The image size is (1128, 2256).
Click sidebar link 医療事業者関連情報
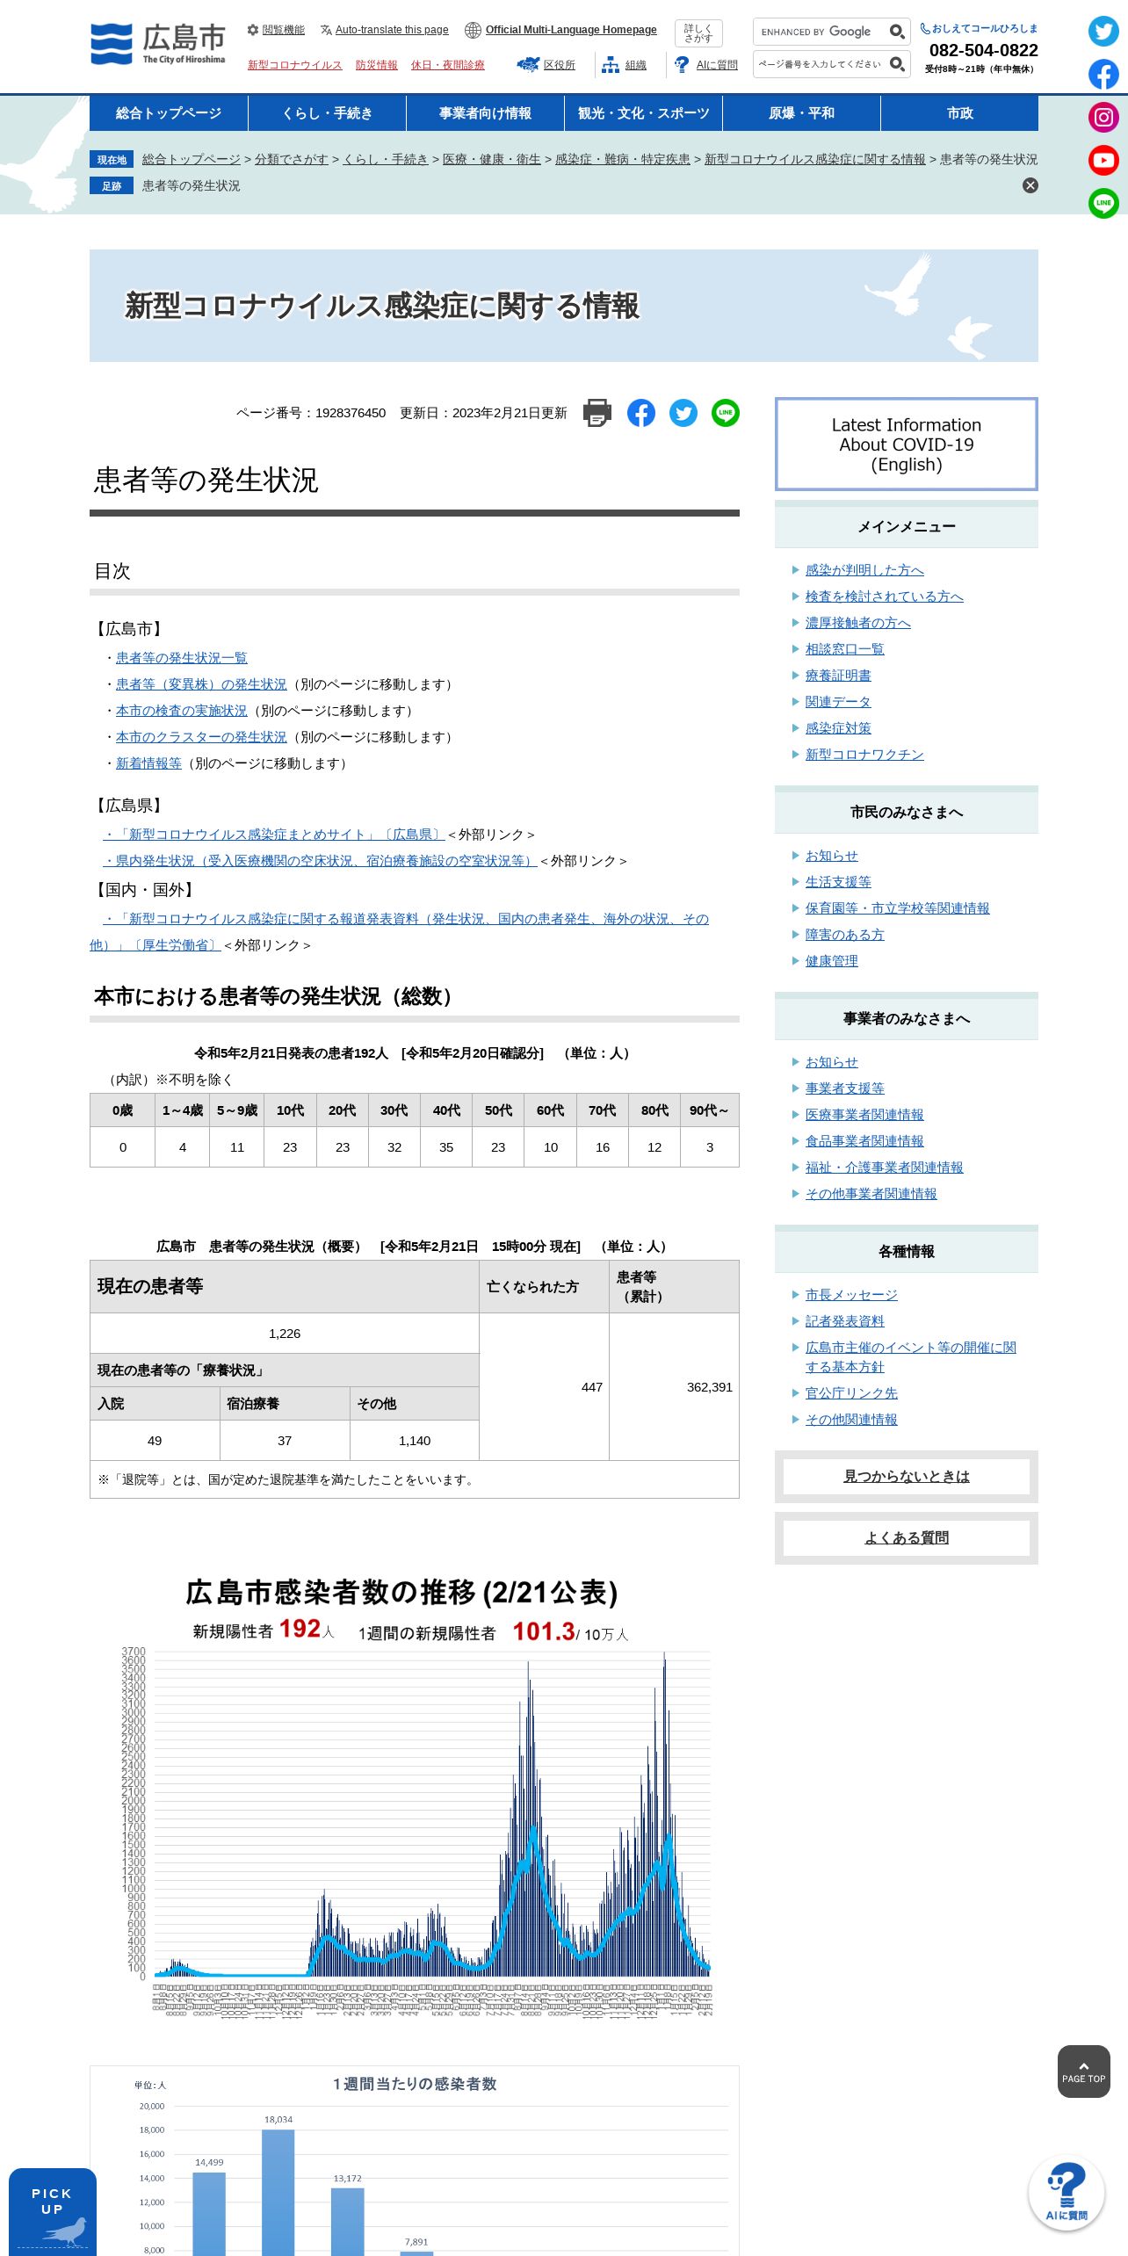click(x=864, y=1115)
